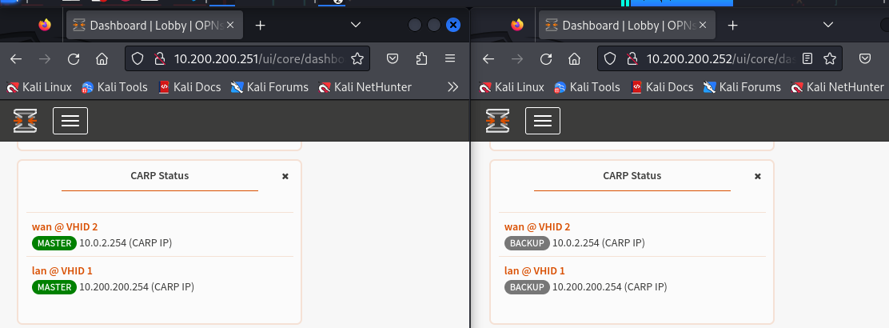Select Dashboard tab in left browser window
889x328 pixels.
click(x=155, y=25)
